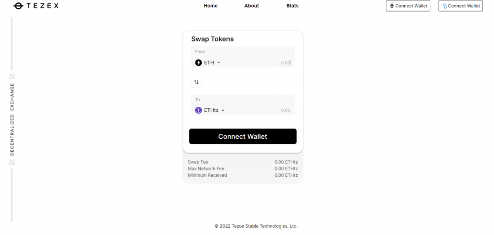The height and width of the screenshot is (235, 494).
Task: Open the About page
Action: point(251,6)
